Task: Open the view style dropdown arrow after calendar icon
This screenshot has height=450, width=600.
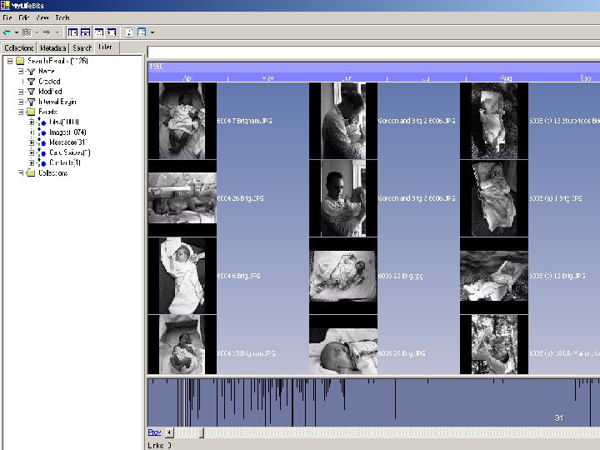Action: (x=152, y=32)
